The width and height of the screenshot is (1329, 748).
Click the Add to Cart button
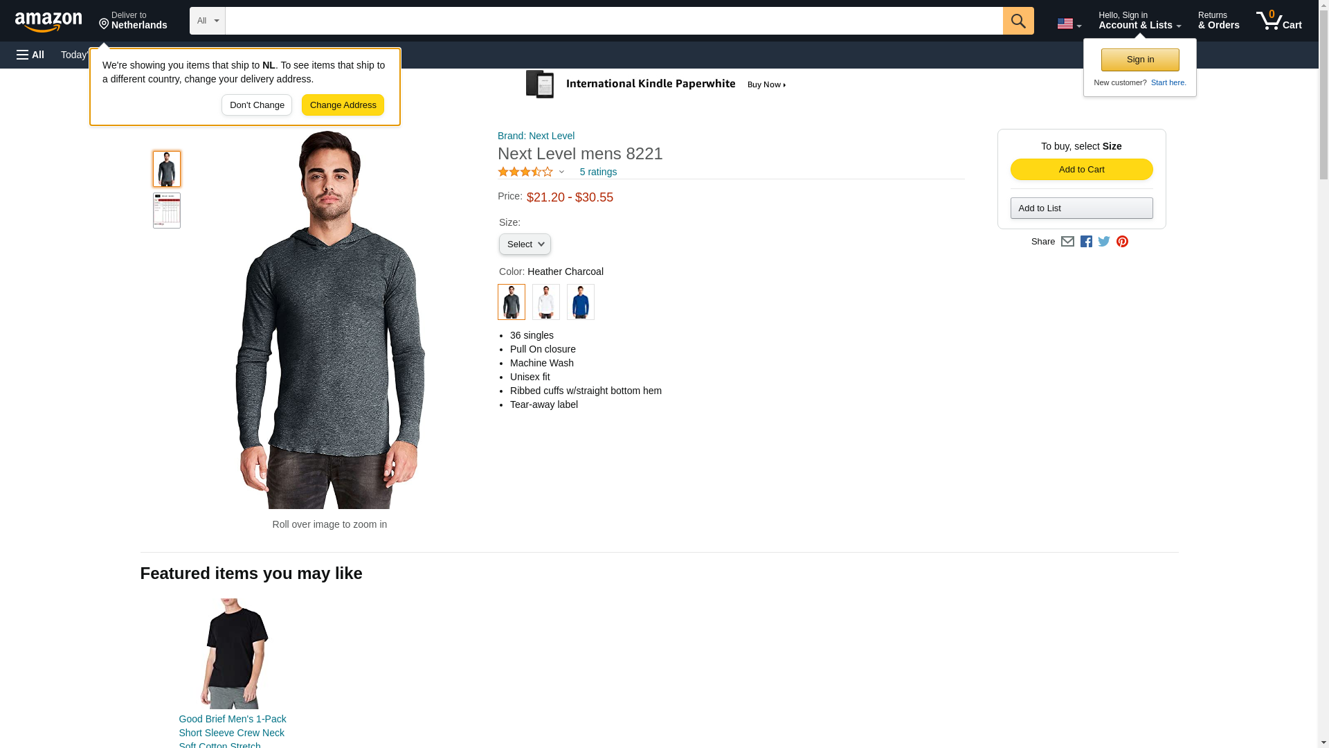pyautogui.click(x=1081, y=170)
